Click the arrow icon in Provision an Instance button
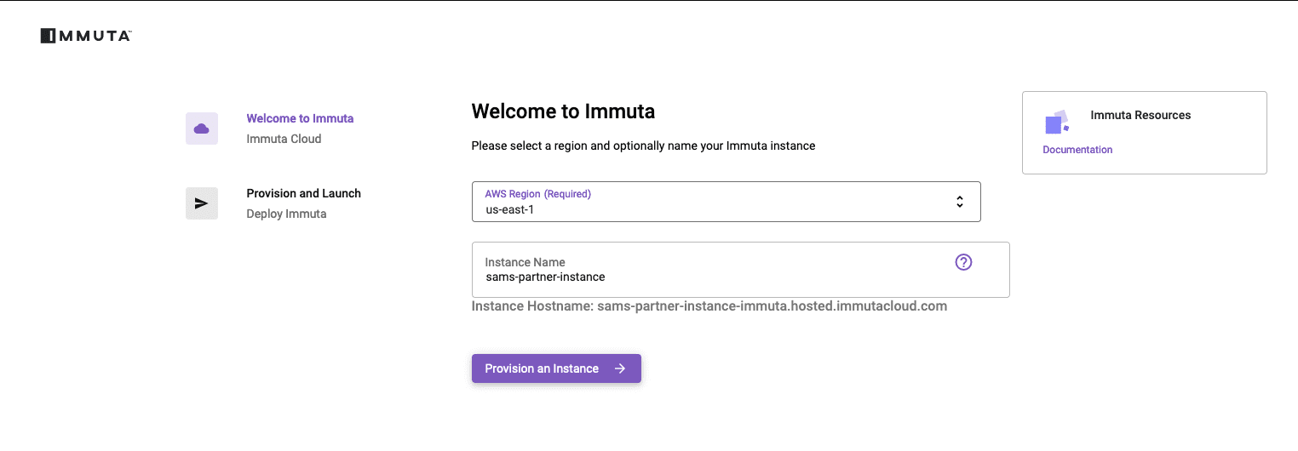Viewport: 1298px width, 451px height. (x=620, y=368)
